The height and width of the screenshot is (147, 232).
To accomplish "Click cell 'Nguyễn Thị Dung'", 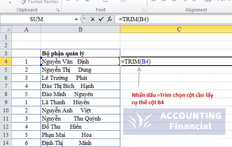I will tap(80, 70).
